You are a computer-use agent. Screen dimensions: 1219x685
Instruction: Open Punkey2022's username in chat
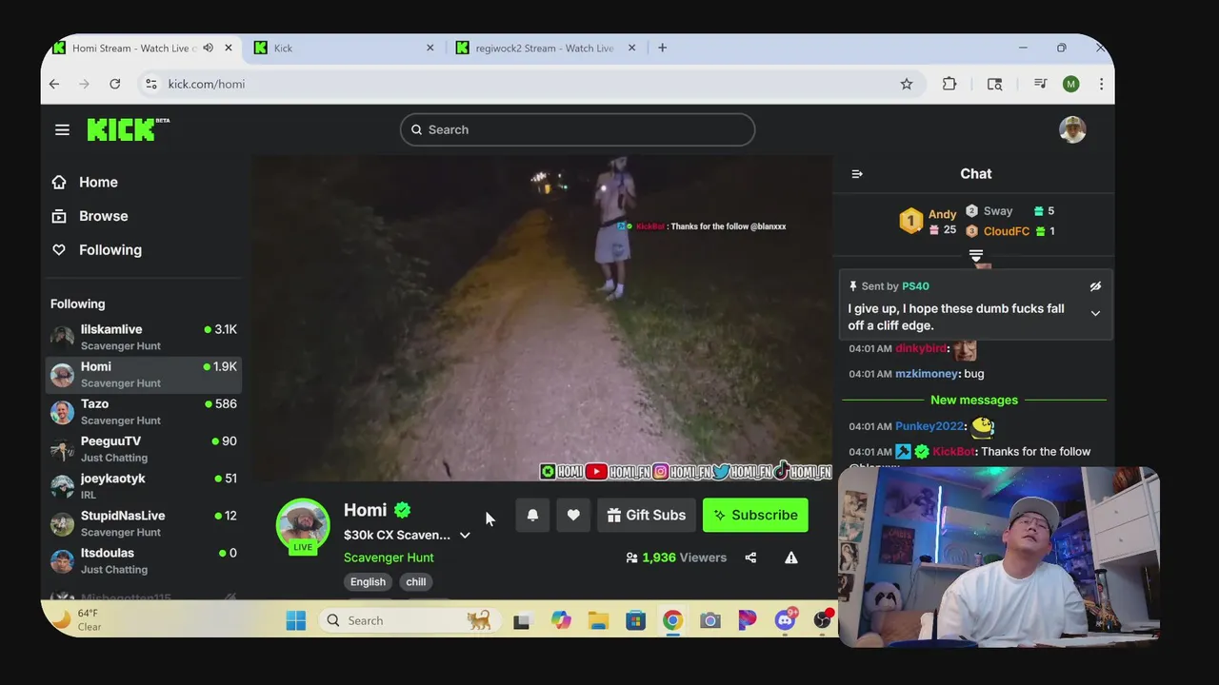coord(929,426)
